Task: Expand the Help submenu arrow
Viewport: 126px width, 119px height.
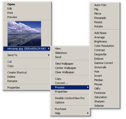Action: (88, 113)
